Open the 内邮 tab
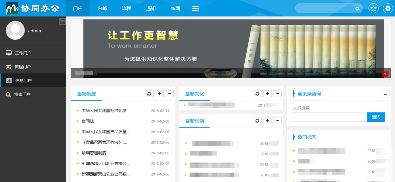The height and width of the screenshot is (182, 395). [x=102, y=8]
